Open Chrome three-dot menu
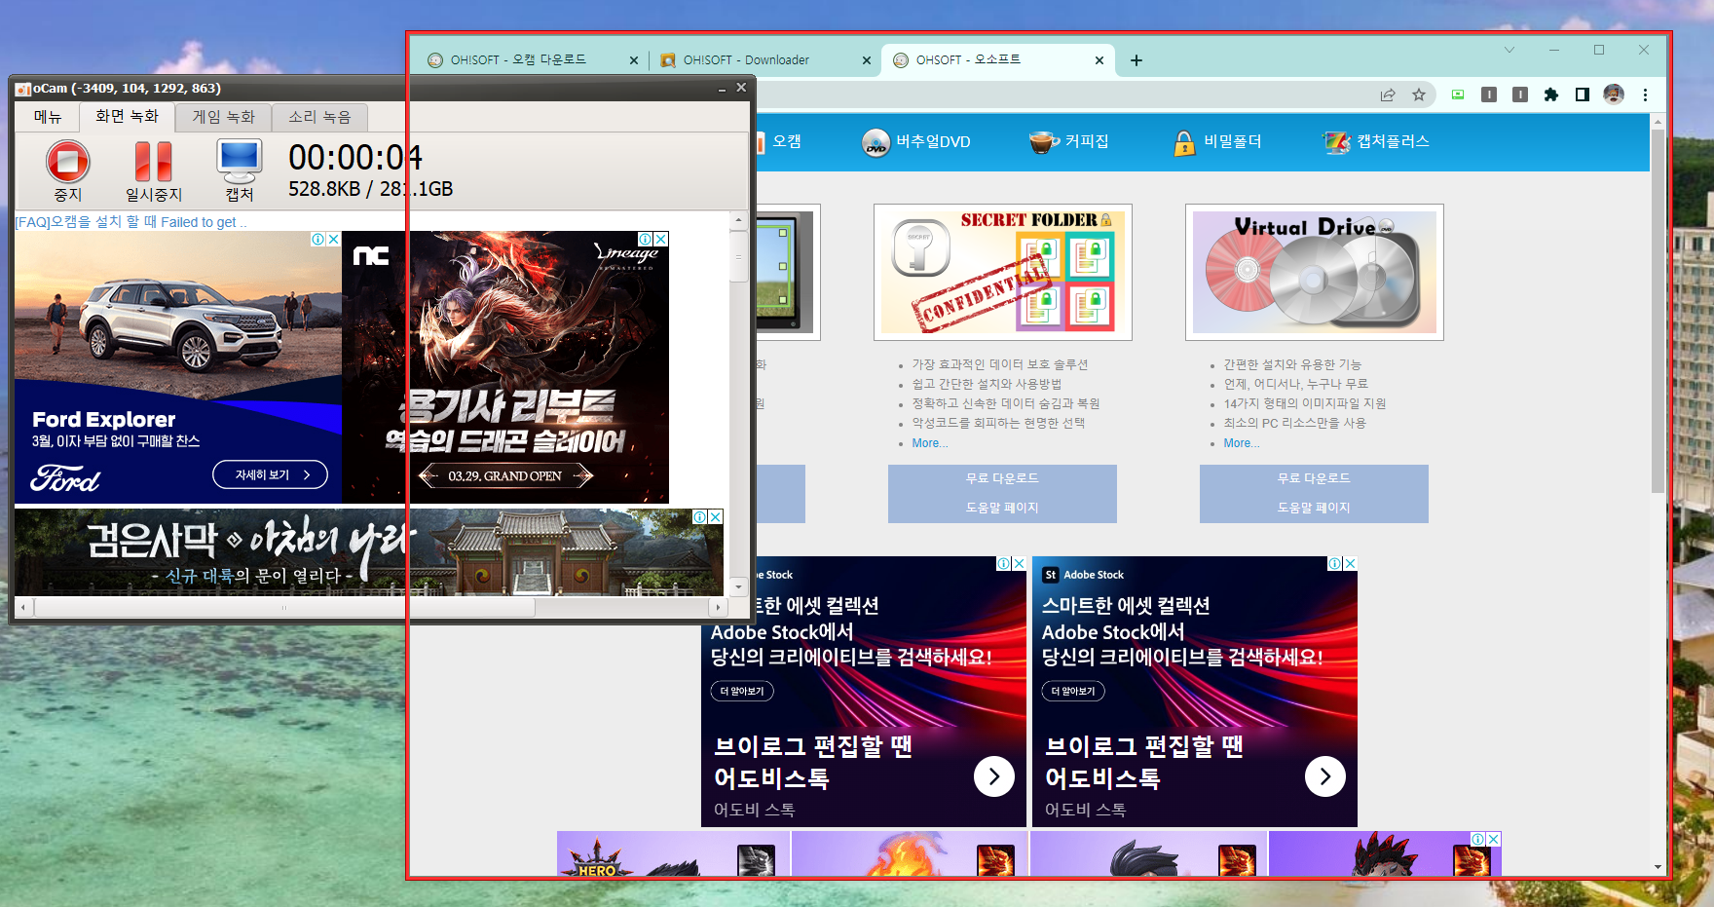 1645,94
